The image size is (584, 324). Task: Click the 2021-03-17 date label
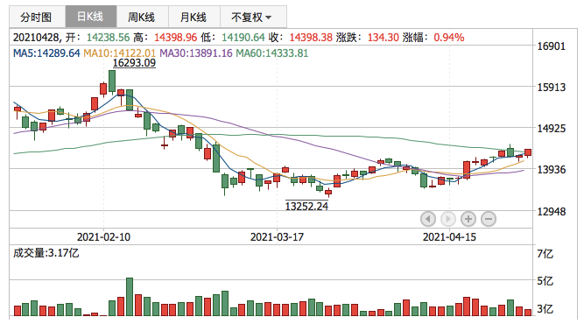[277, 236]
